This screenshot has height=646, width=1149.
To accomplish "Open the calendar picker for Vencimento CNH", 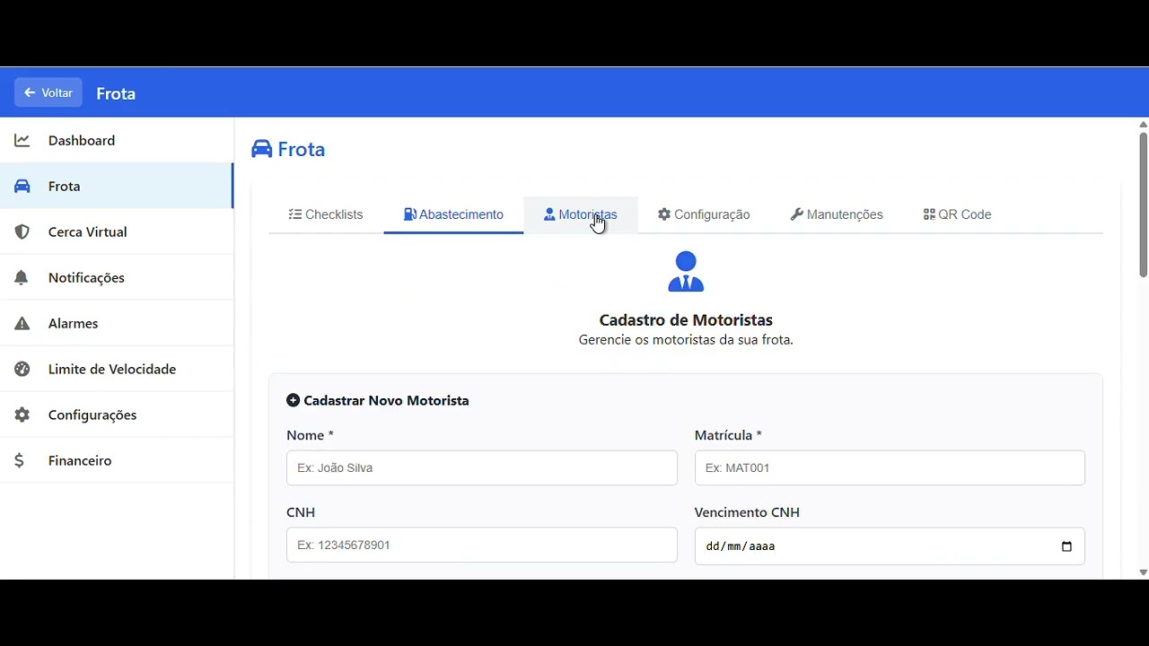I will point(1066,546).
